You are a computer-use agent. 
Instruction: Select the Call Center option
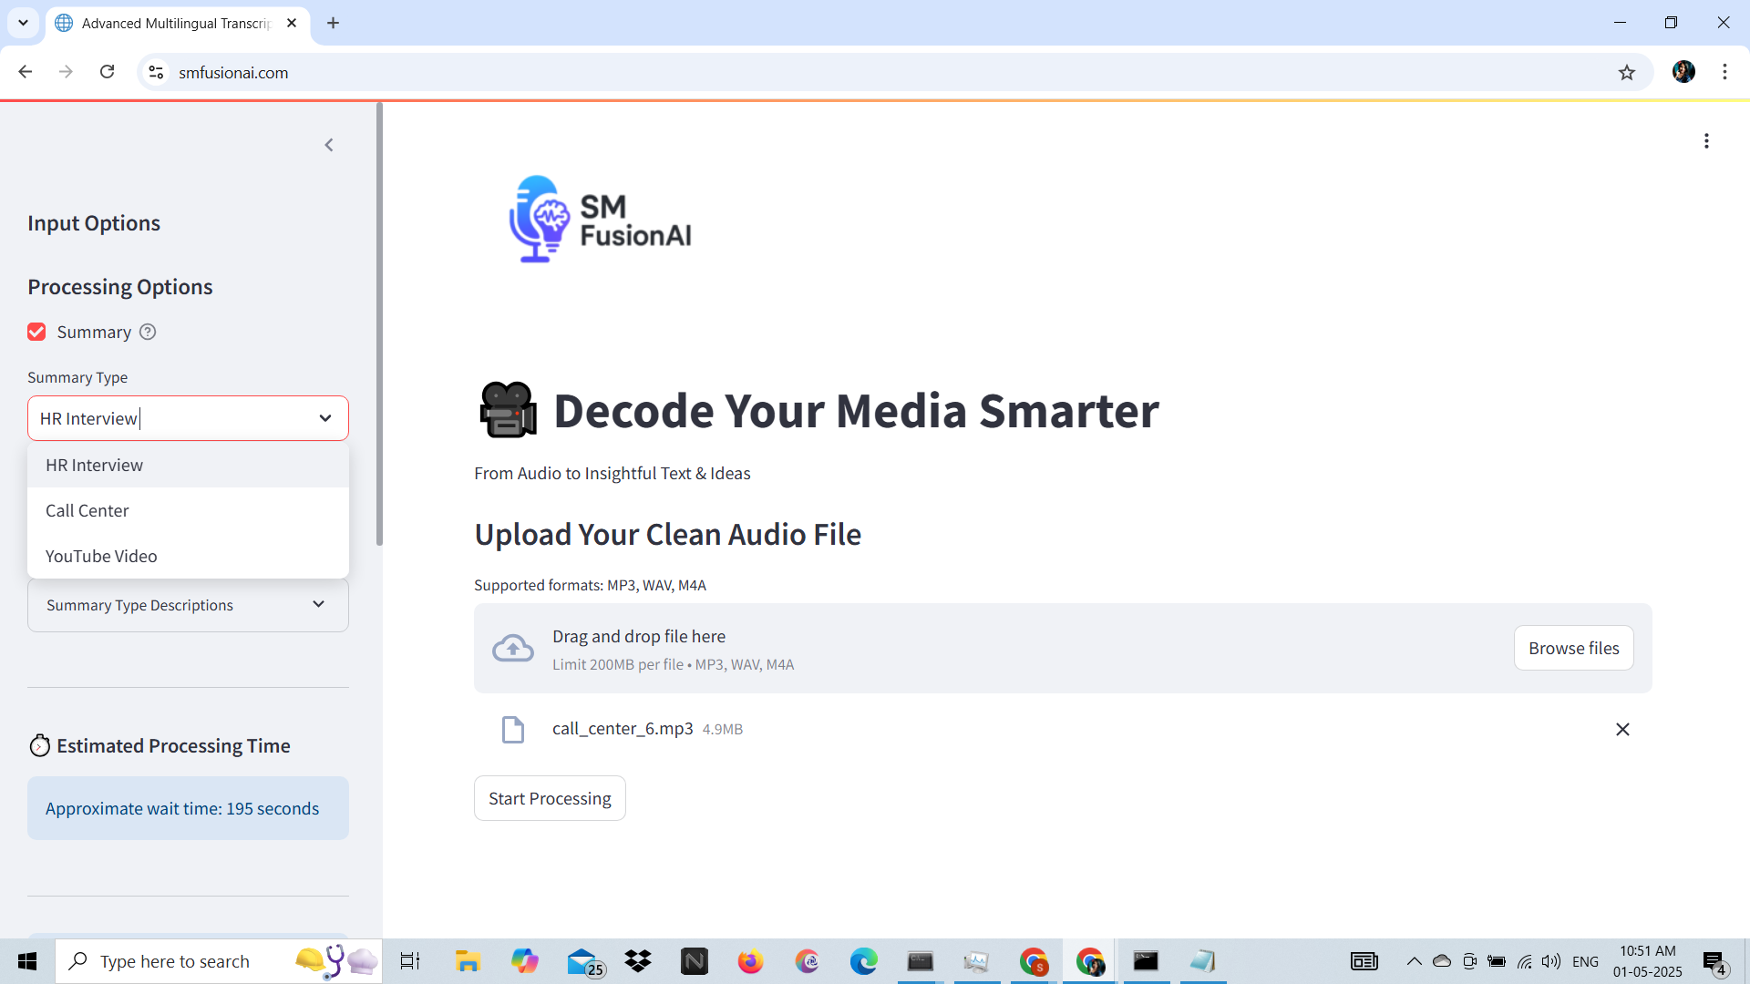click(x=87, y=511)
